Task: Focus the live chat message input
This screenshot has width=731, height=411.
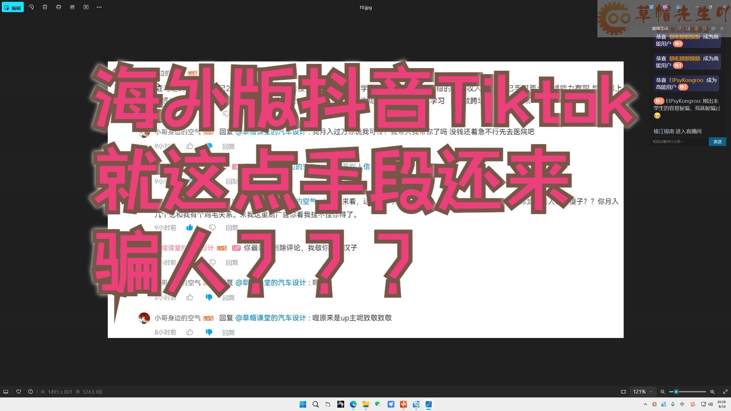Action: coord(680,142)
